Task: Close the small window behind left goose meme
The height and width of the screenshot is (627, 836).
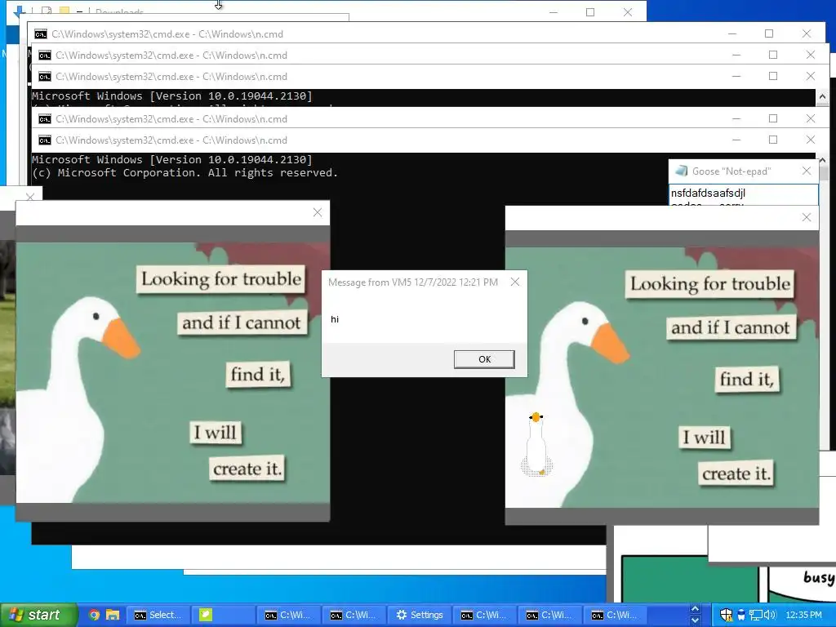Action: [30, 198]
